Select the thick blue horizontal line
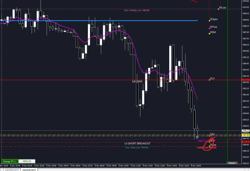Viewport: 250px width, 171px height. pos(99,21)
